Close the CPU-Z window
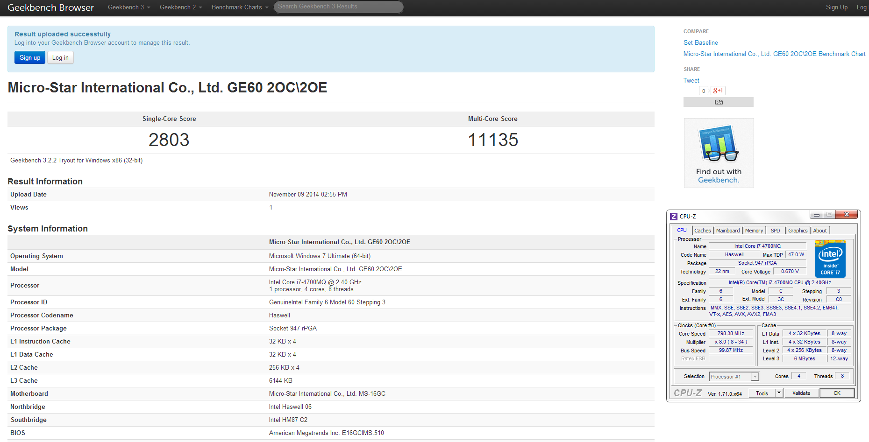Viewport: 869px width, 442px height. click(x=846, y=214)
